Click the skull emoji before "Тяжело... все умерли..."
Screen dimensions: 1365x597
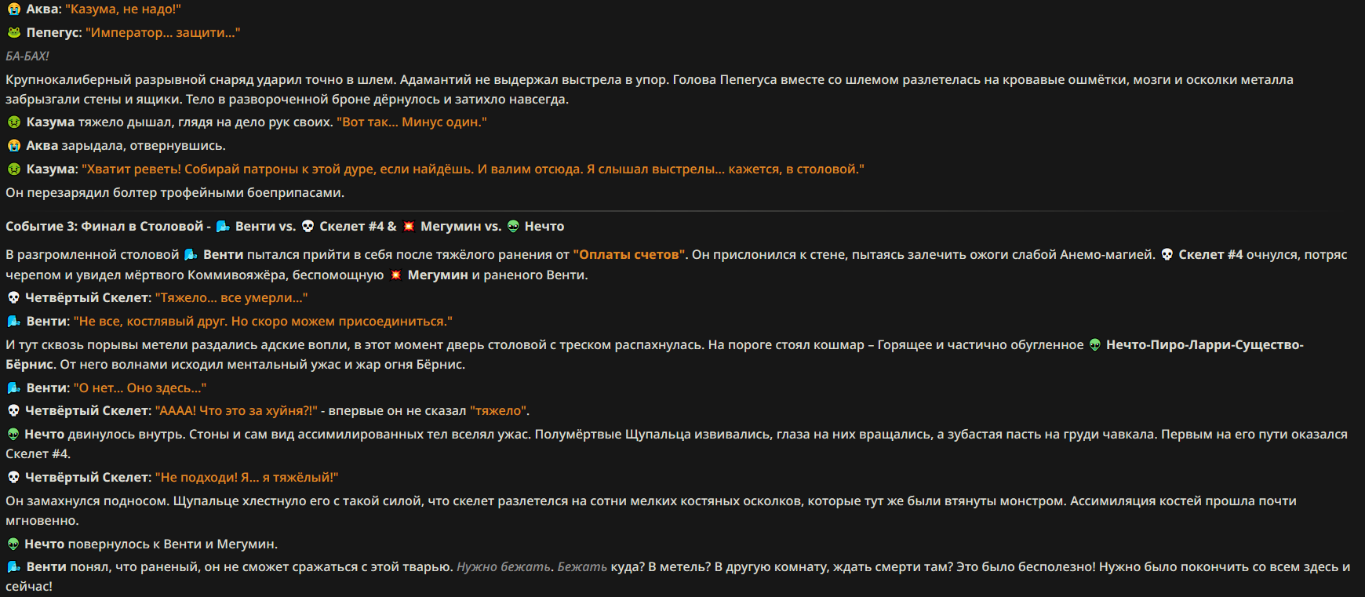13,298
